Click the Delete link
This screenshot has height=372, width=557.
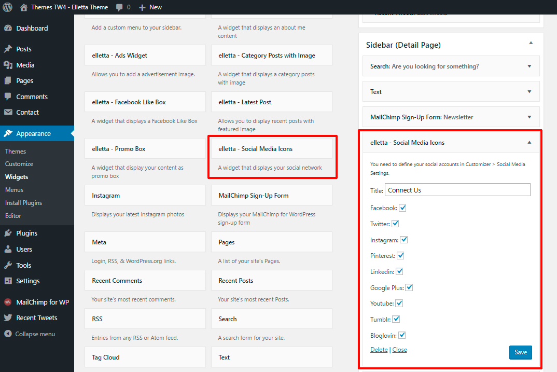(379, 350)
